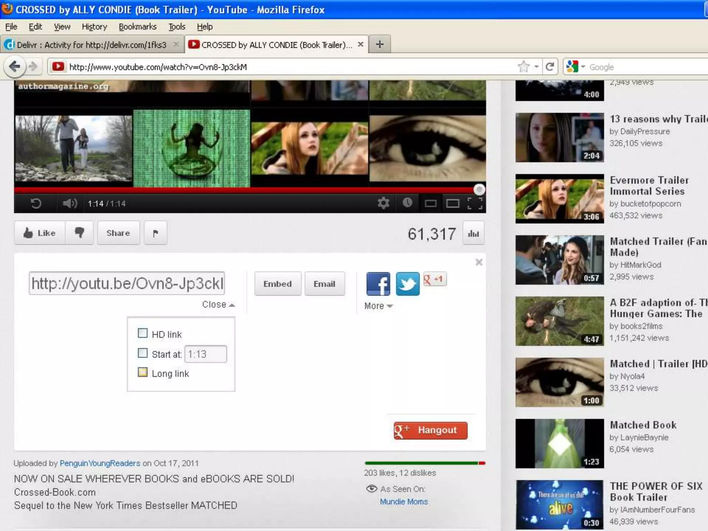708x531 pixels.
Task: Share video on Facebook
Action: (x=378, y=284)
